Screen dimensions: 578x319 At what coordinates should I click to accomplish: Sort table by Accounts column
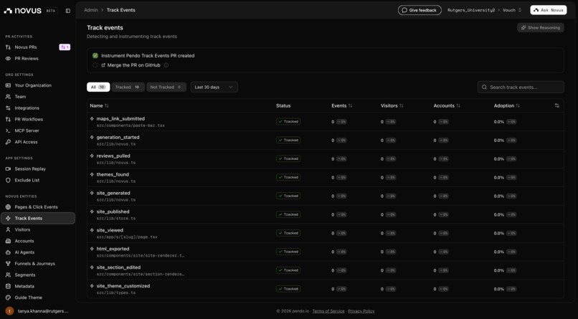pyautogui.click(x=447, y=105)
